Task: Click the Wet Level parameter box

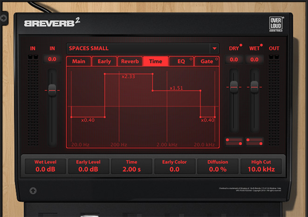Action: (45, 166)
